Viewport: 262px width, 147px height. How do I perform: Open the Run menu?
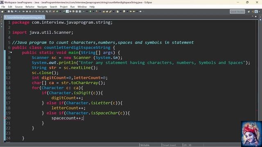(72, 7)
